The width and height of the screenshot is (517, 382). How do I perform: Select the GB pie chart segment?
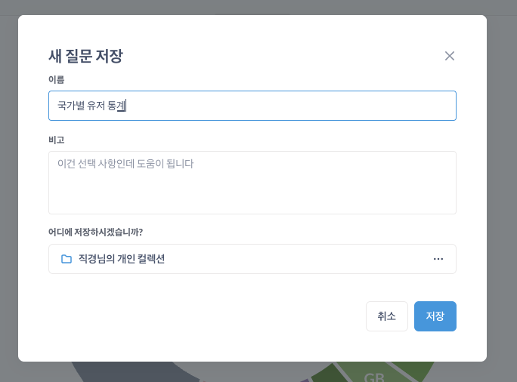[374, 375]
